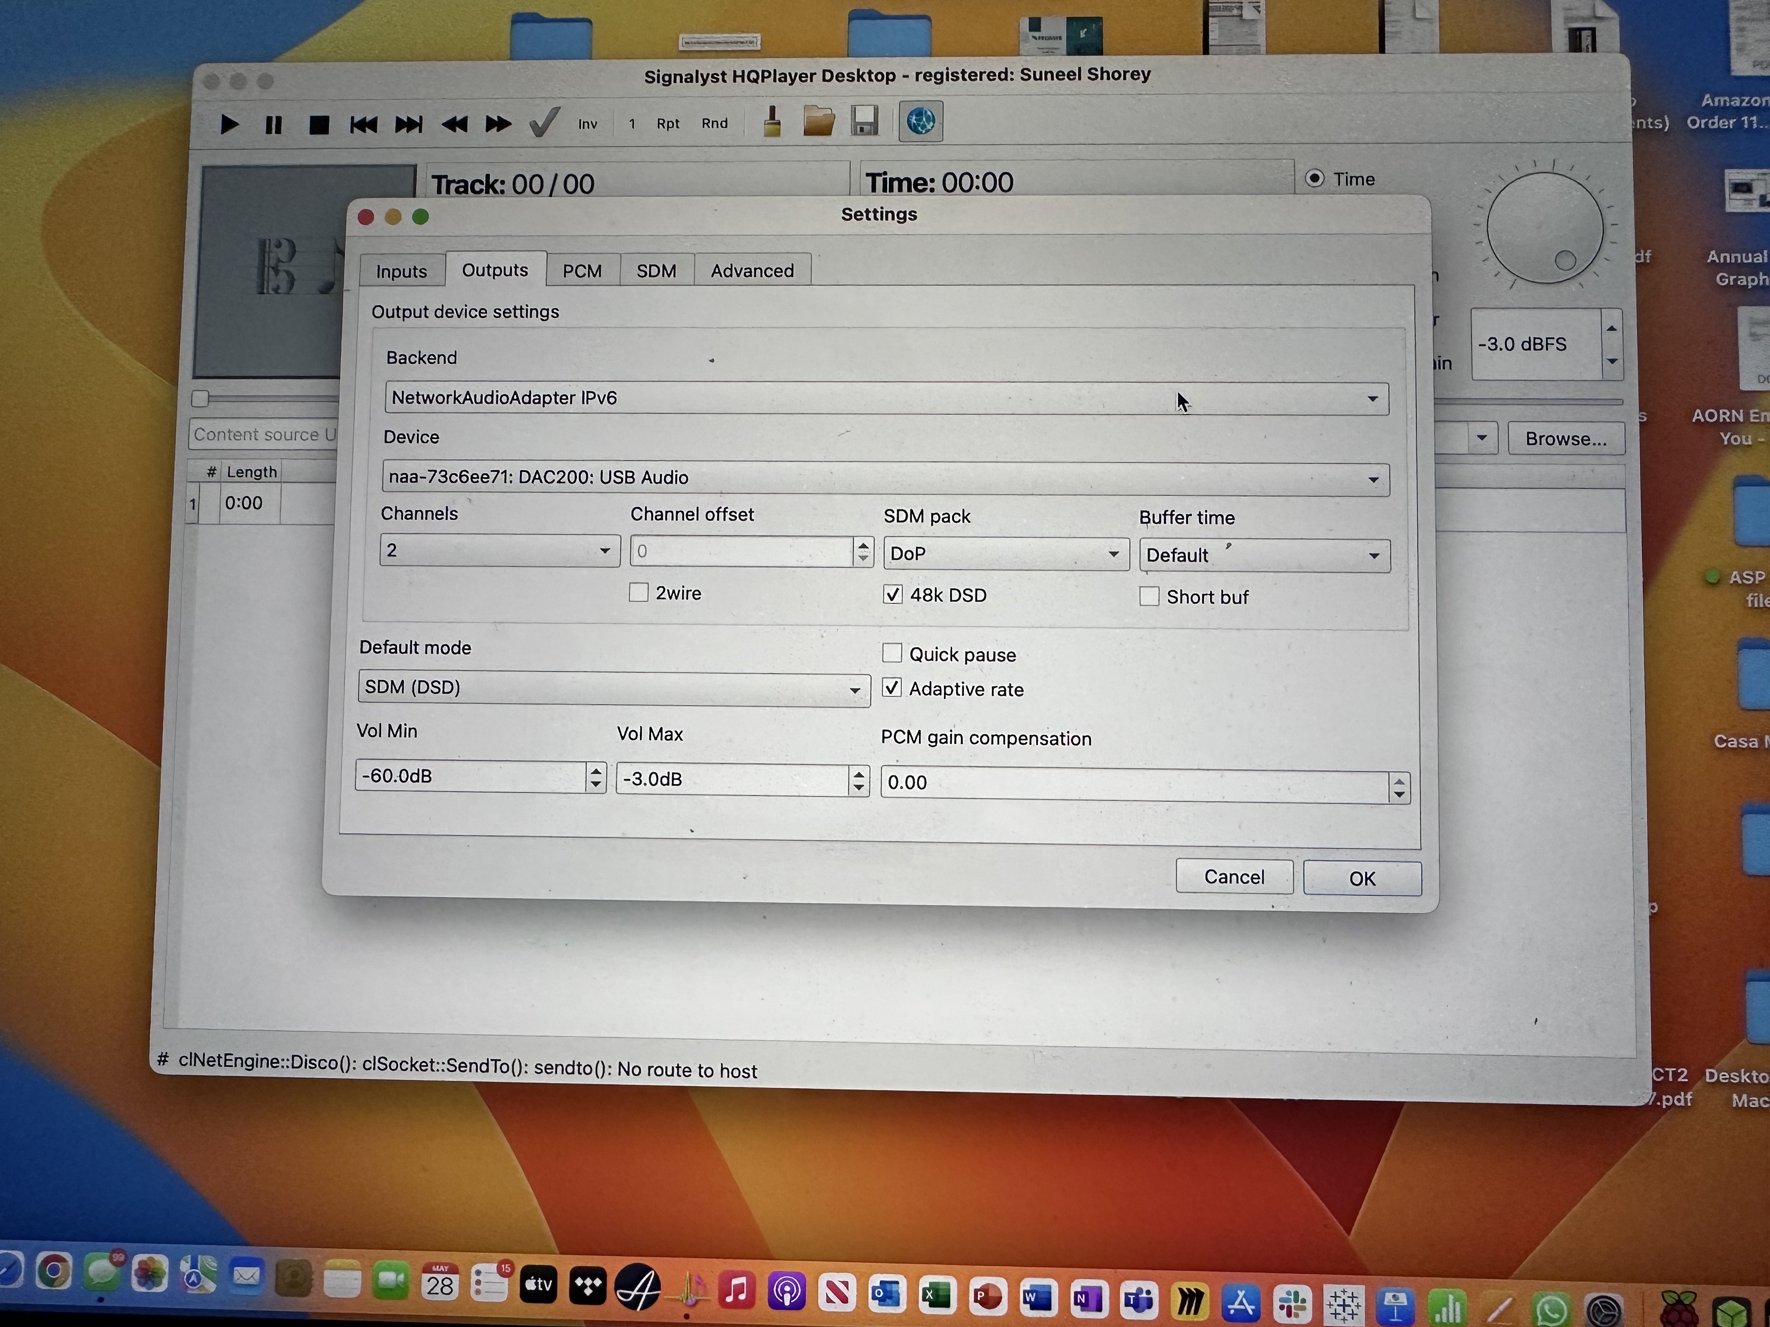
Task: Open the PCM settings tab
Action: (583, 270)
